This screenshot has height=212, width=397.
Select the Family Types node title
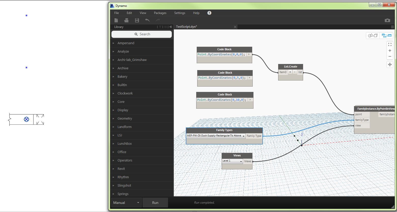[x=224, y=130]
